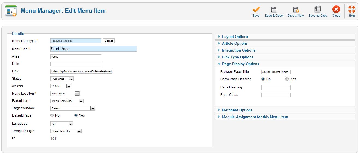Screen dimensions: 360x155
Task: Click the Save & New icon
Action: click(x=296, y=10)
